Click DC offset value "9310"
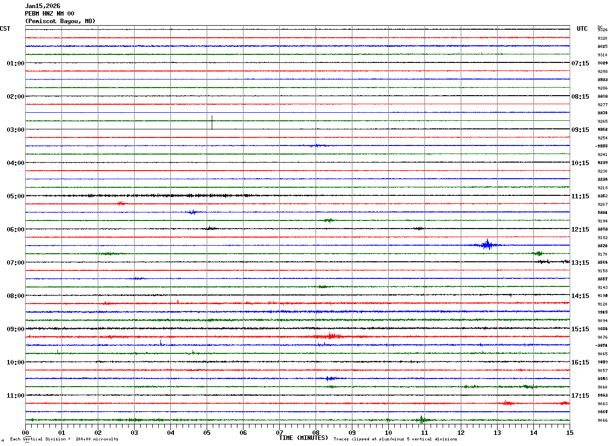 coord(602,55)
